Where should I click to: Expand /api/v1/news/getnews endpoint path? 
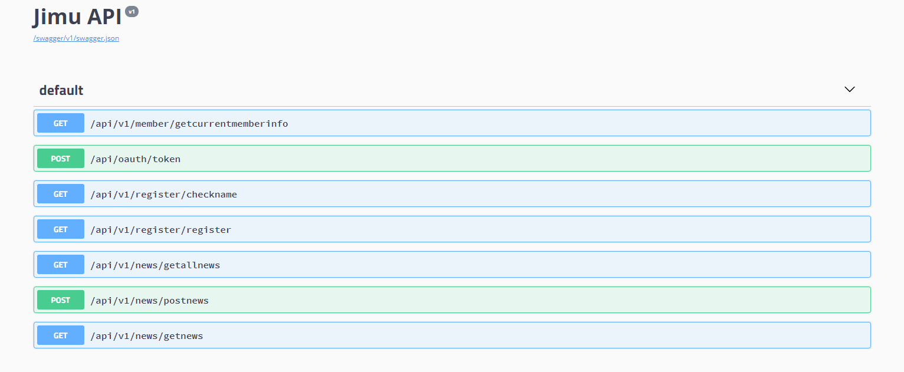[147, 336]
